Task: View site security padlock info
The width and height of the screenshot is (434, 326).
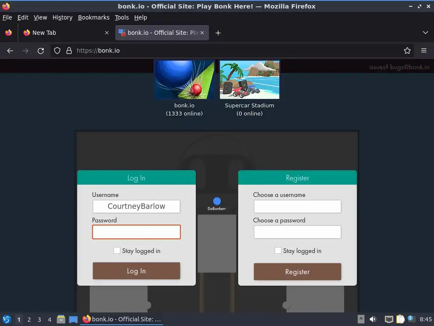Action: (69, 51)
